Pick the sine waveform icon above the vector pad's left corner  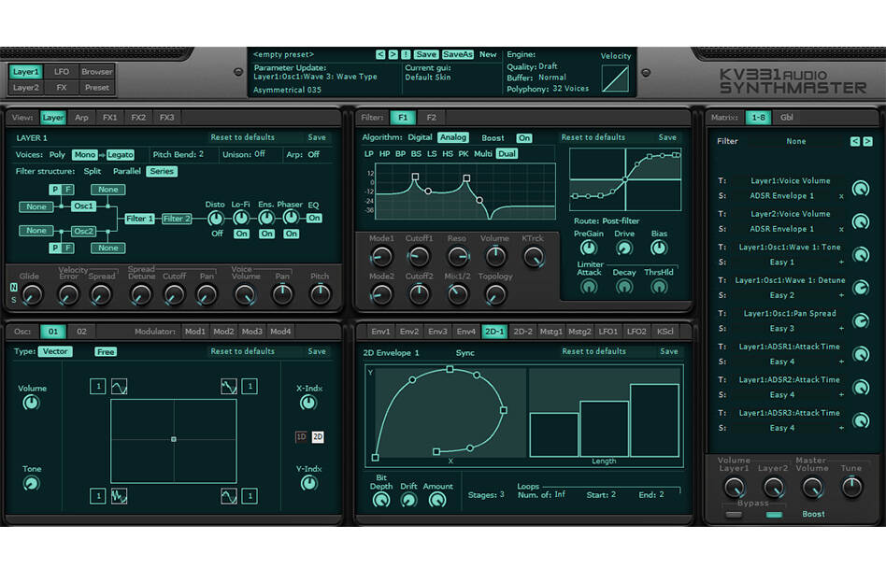tap(120, 386)
